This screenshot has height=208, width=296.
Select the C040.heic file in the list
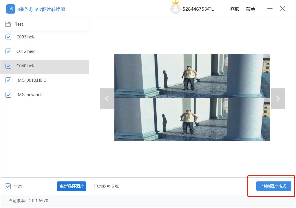(26, 66)
